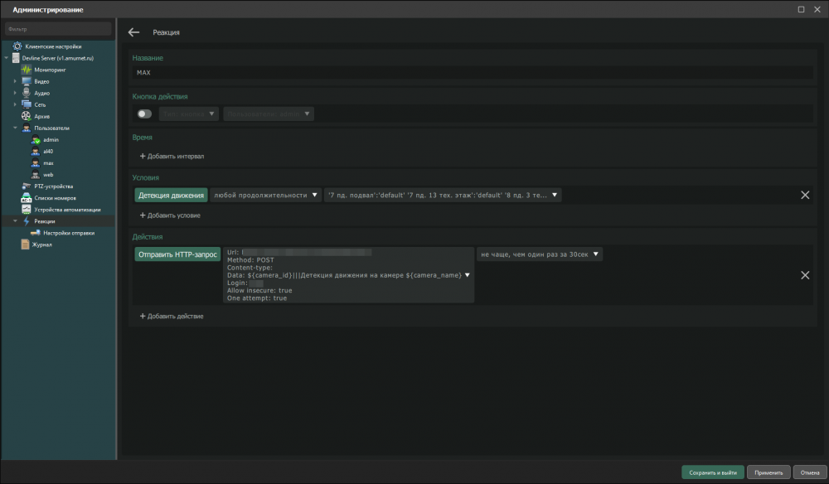Open the 'не чаще, чем один раз за 30сек' dropdown

click(539, 254)
